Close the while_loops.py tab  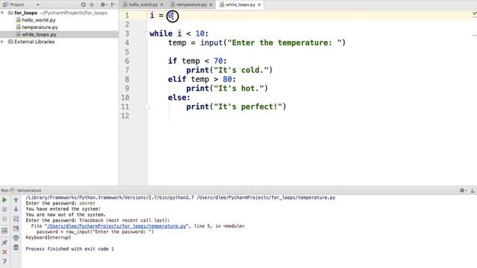[259, 5]
